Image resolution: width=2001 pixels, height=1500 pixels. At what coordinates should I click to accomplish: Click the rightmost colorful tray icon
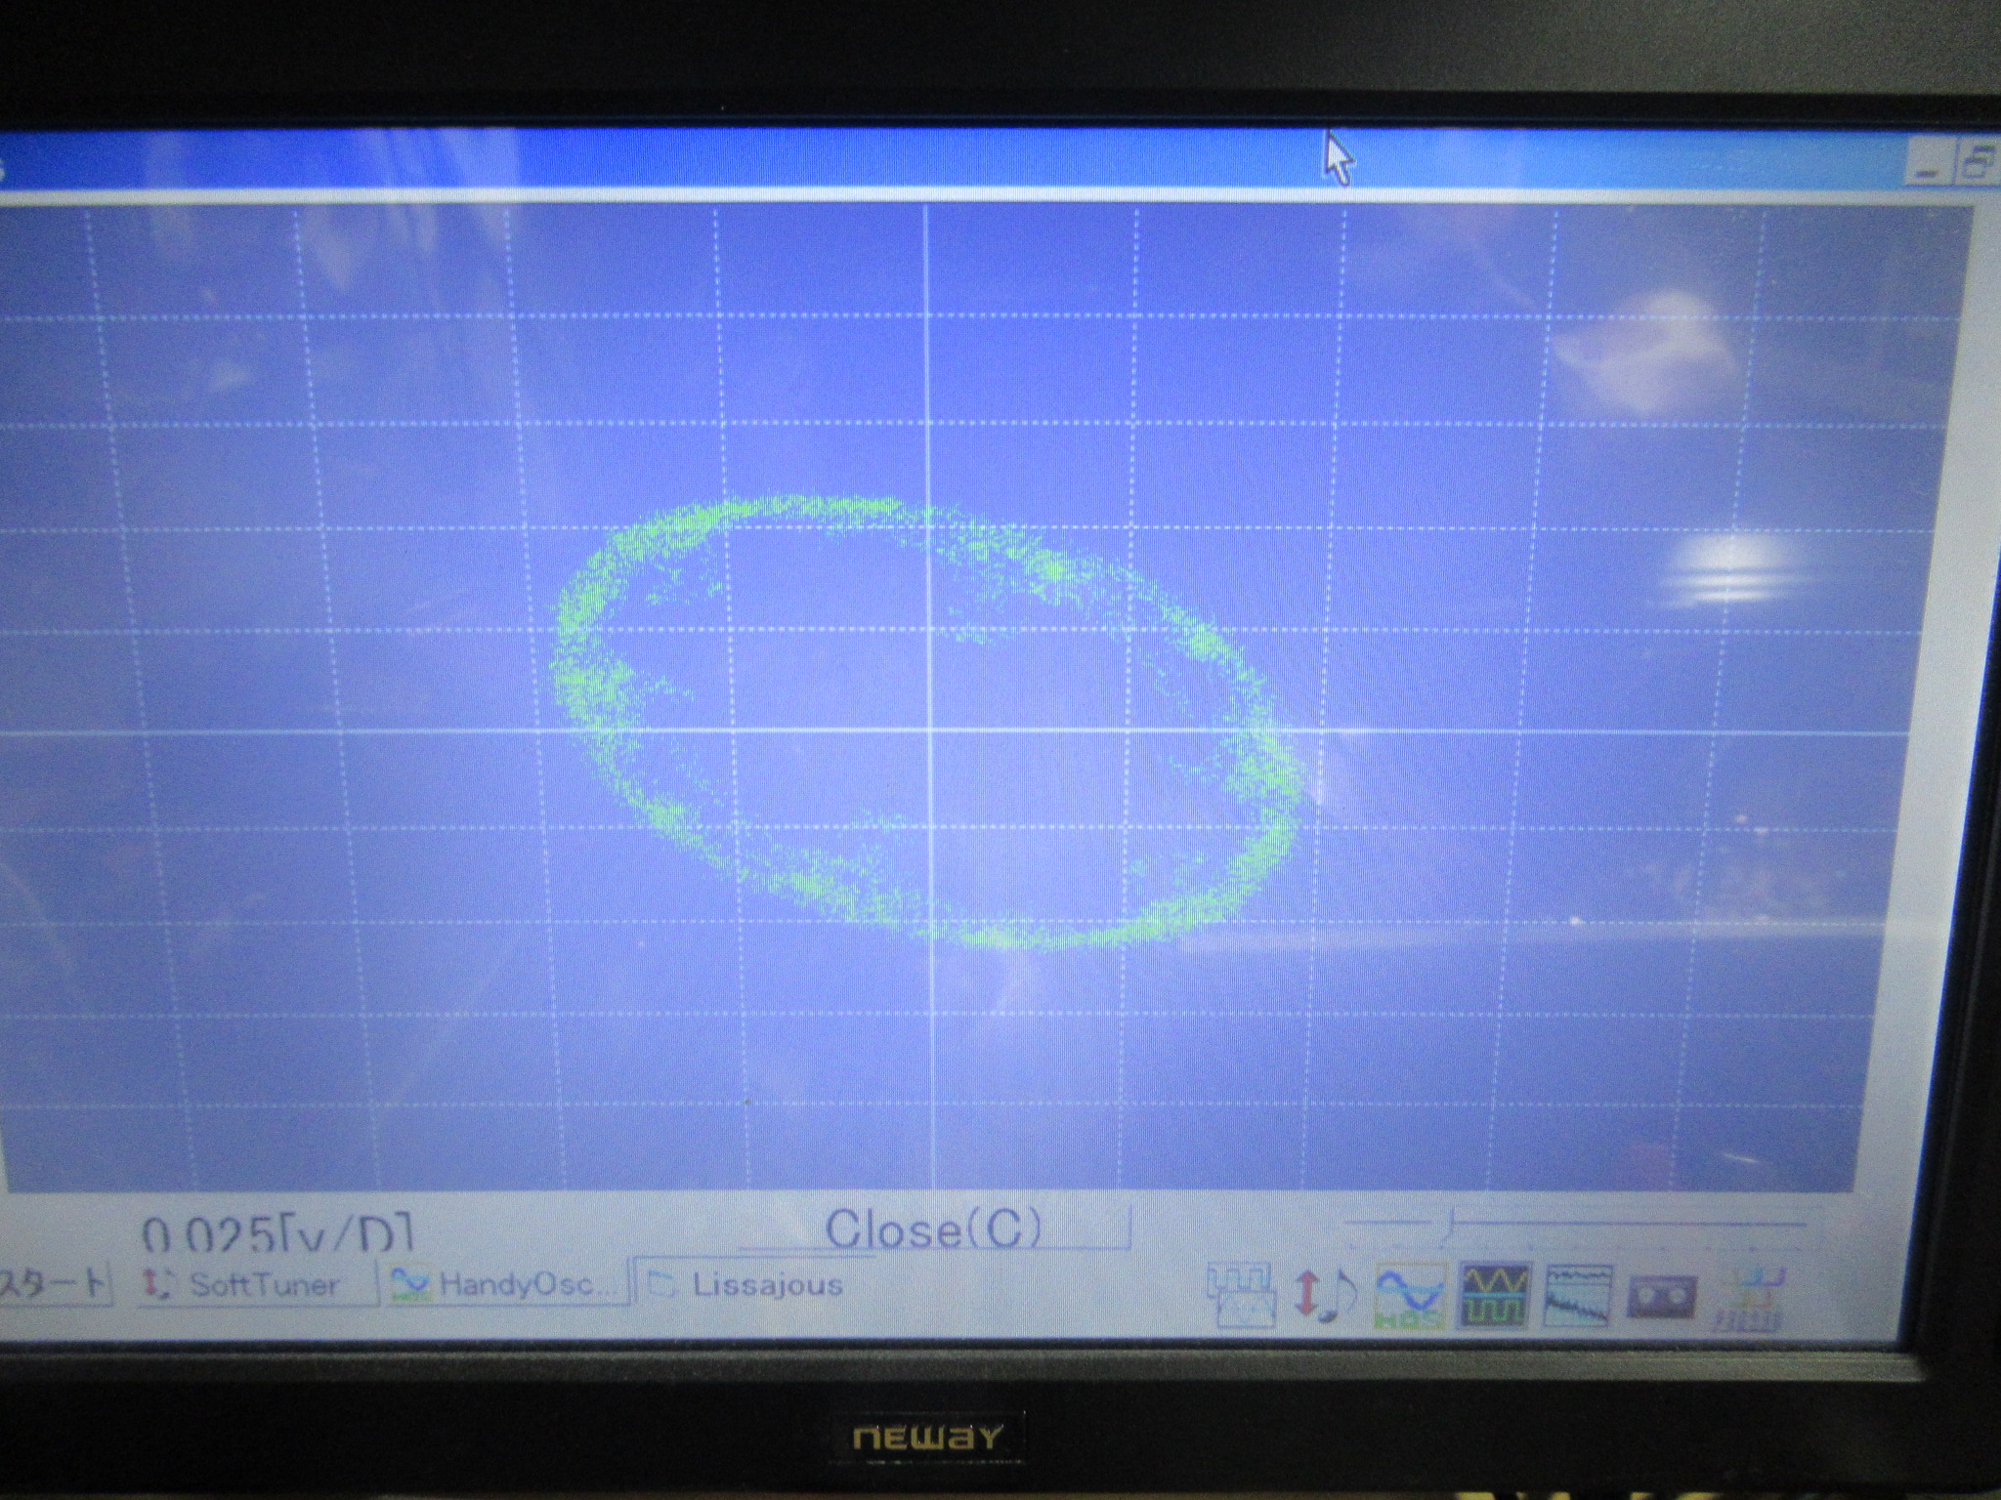pos(1751,1298)
